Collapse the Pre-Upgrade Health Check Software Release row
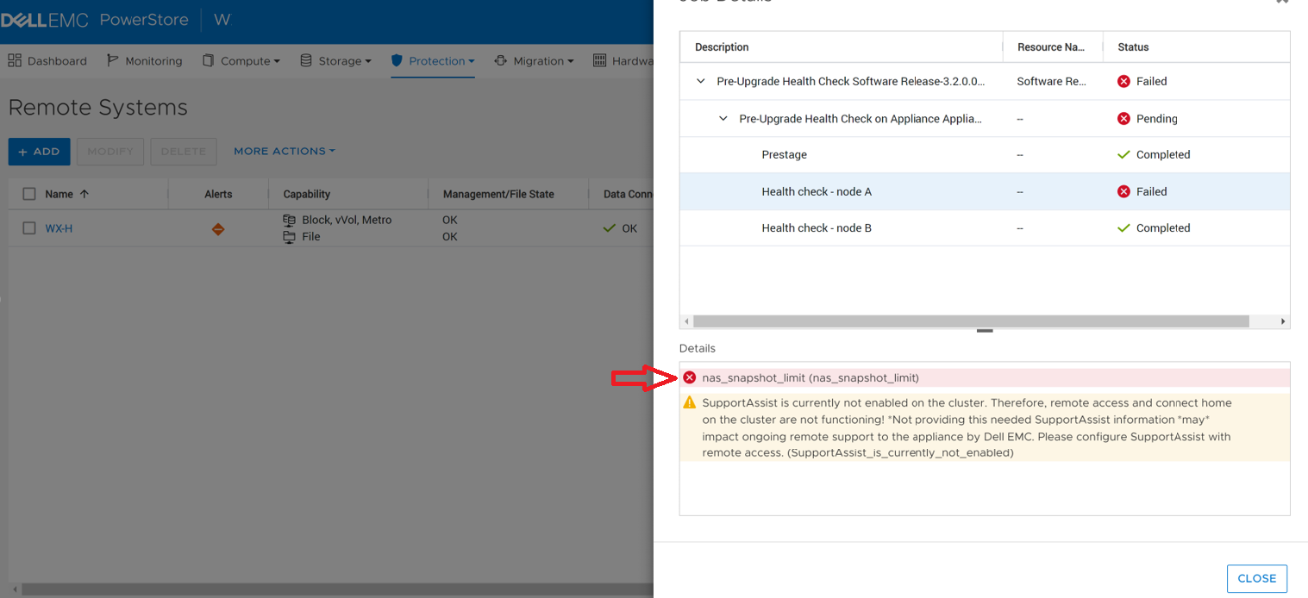This screenshot has width=1308, height=598. (701, 82)
